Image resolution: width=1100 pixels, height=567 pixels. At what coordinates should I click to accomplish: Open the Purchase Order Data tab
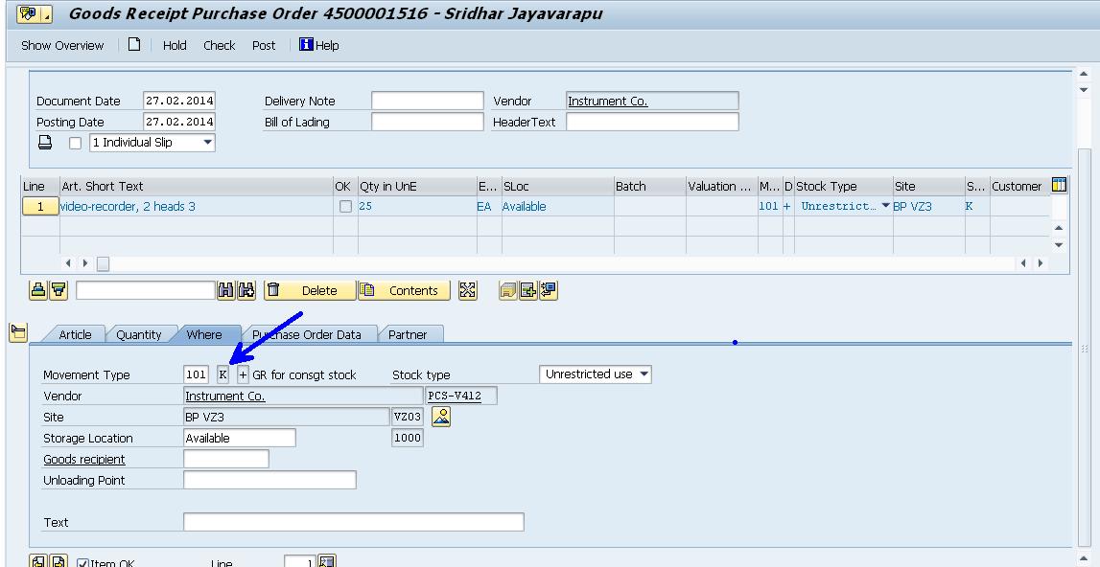click(307, 334)
